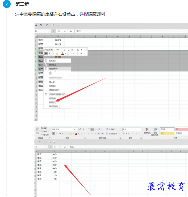
Task: Choose 剪切(T) from context menu
Action: pyautogui.click(x=57, y=61)
